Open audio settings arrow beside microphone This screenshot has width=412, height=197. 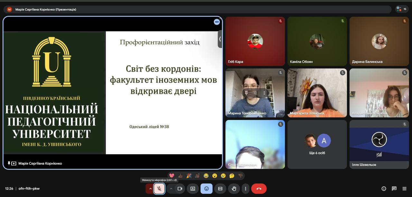[150, 189]
